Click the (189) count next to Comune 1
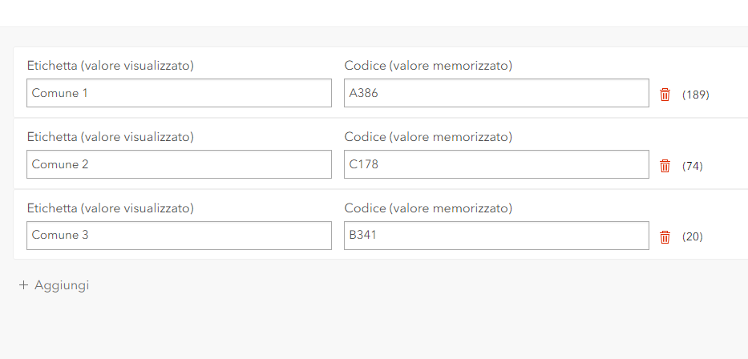The width and height of the screenshot is (748, 359). [696, 95]
